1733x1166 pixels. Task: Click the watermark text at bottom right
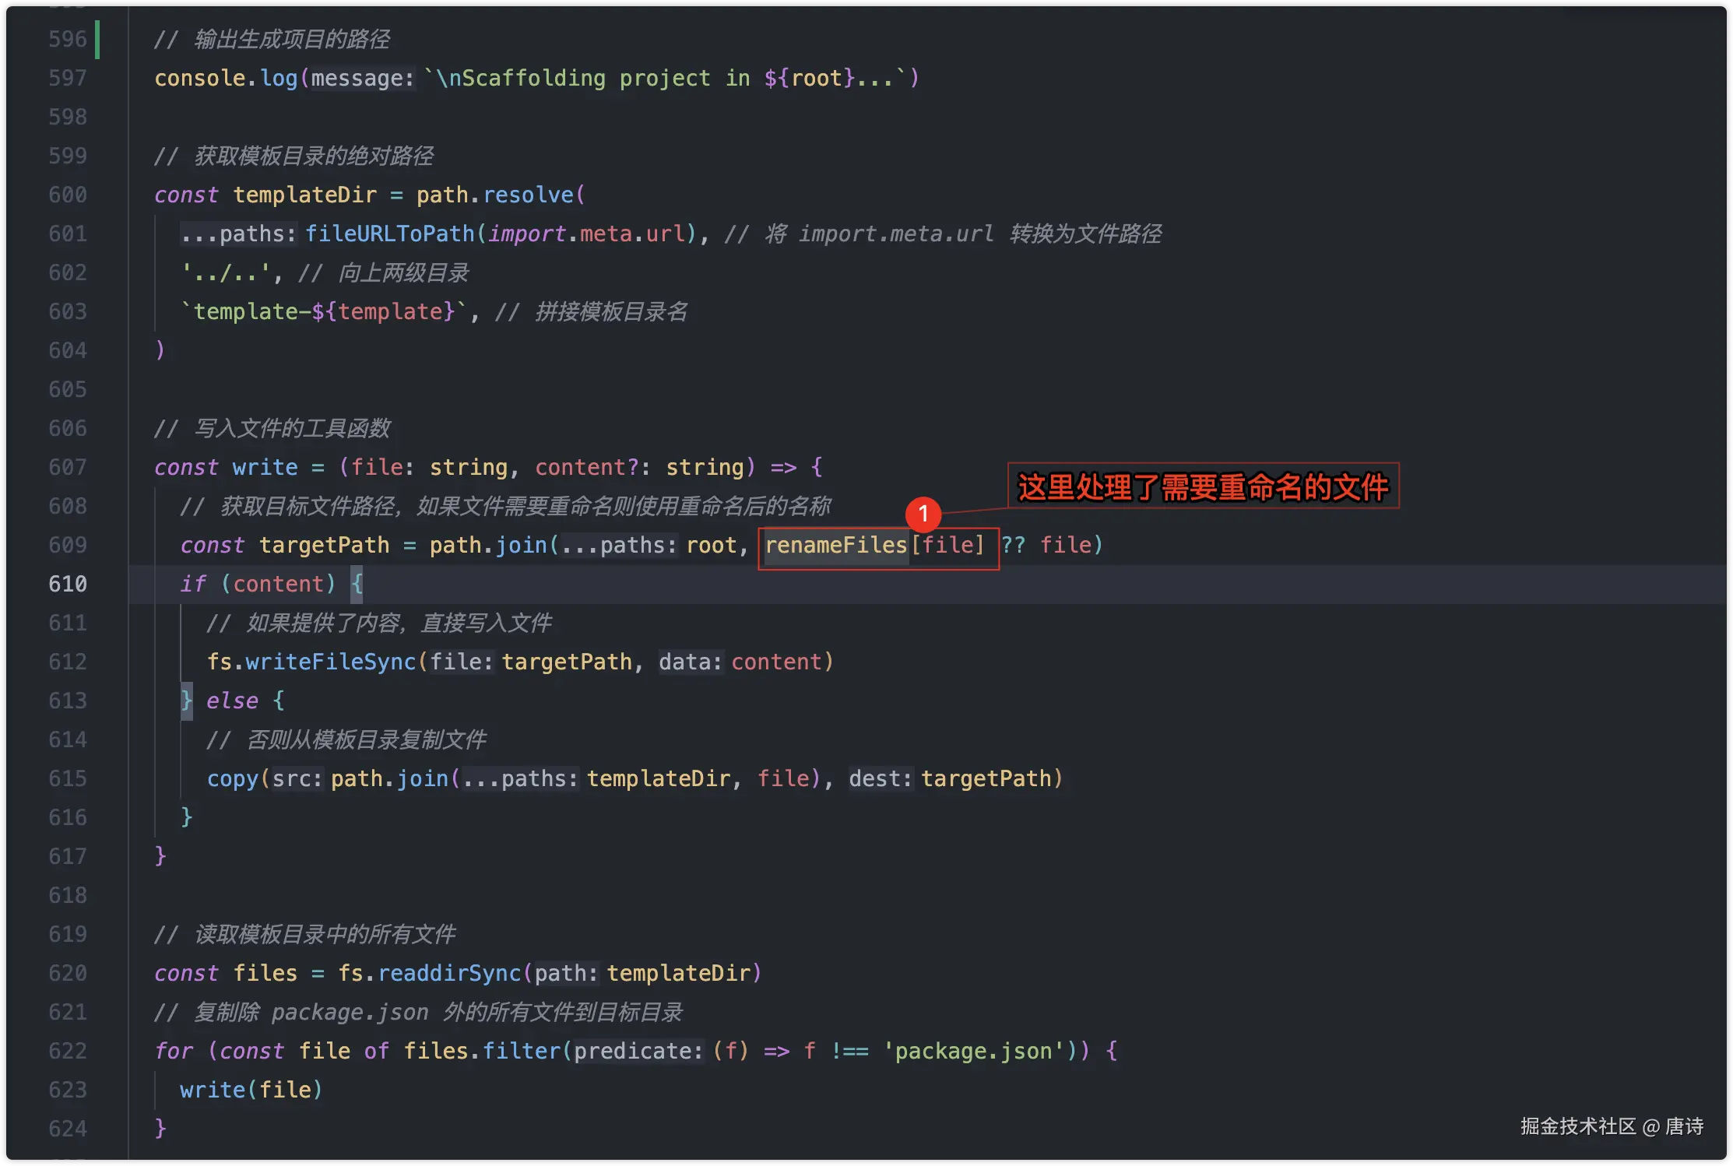click(x=1612, y=1126)
